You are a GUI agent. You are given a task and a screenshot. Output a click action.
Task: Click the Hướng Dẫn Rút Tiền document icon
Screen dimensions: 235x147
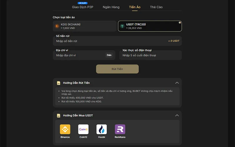[x=59, y=83]
